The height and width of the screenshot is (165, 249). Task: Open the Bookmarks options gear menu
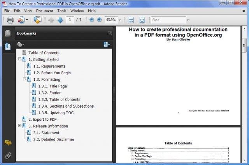point(21,45)
